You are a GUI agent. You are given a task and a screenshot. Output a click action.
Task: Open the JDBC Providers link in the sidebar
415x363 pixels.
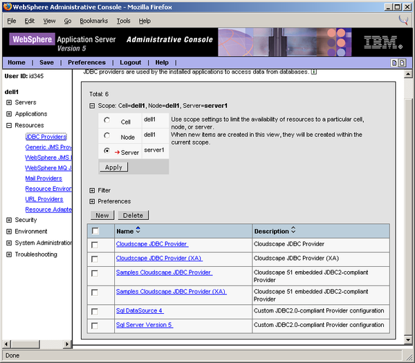point(46,137)
